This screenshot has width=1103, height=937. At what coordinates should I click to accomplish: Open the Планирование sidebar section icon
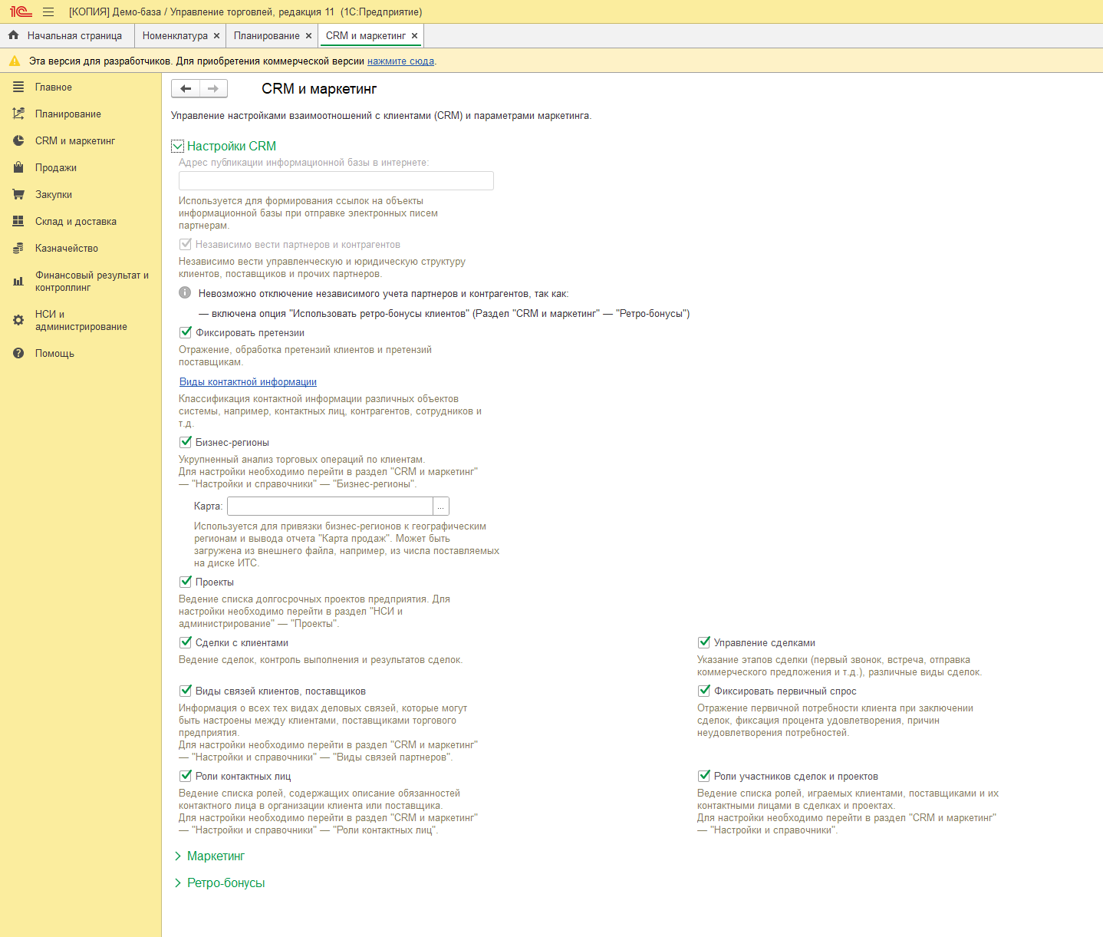click(18, 114)
